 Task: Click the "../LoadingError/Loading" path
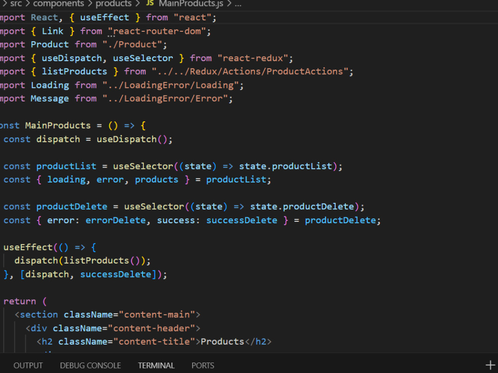coord(171,85)
